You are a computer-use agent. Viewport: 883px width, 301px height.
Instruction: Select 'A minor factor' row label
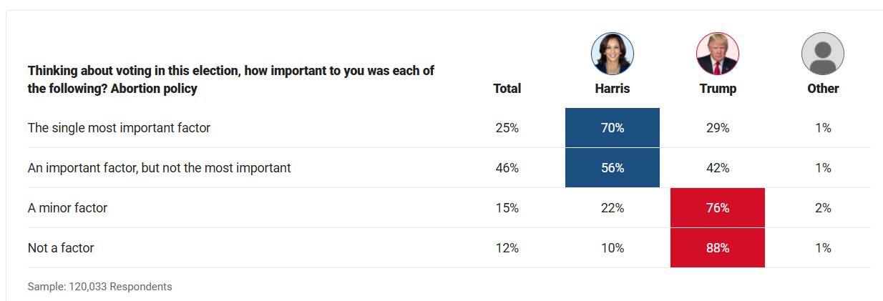click(67, 208)
